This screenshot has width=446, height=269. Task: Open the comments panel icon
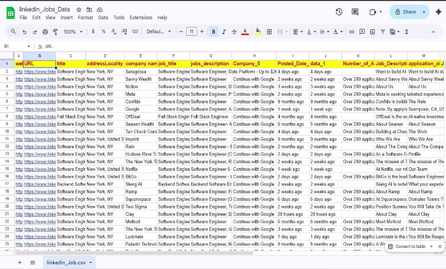[355, 12]
